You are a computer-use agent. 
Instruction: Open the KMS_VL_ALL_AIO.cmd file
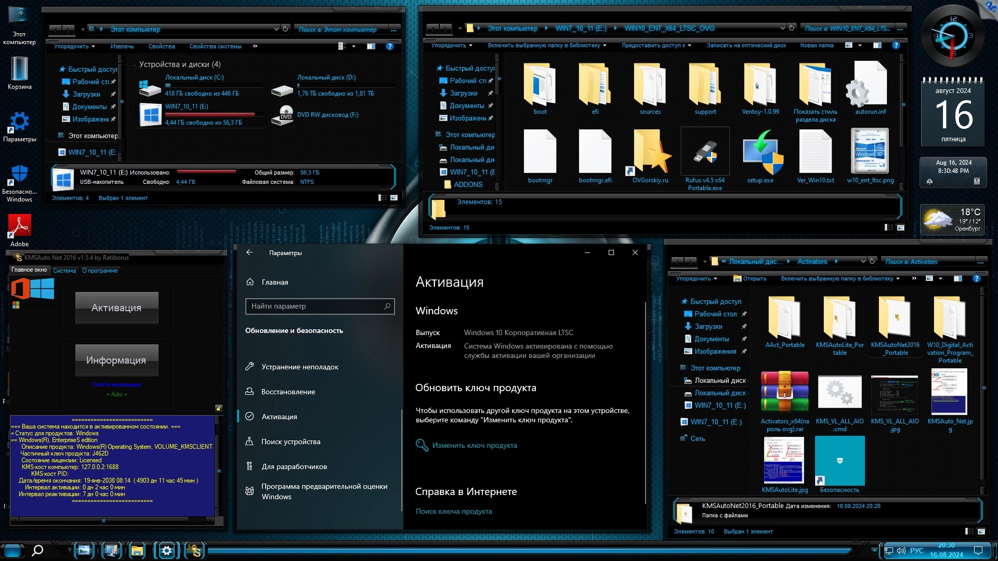[x=839, y=392]
